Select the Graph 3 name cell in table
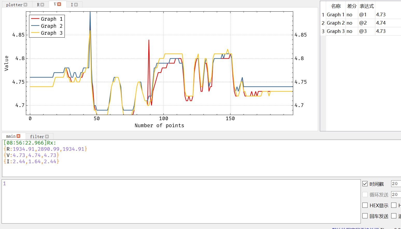 pos(336,31)
